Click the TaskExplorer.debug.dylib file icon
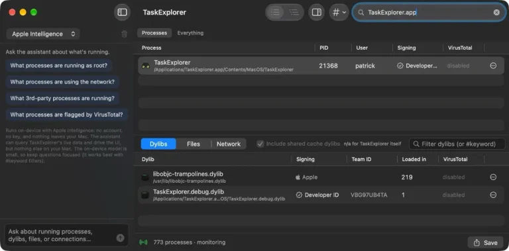This screenshot has height=251, width=509. click(145, 195)
